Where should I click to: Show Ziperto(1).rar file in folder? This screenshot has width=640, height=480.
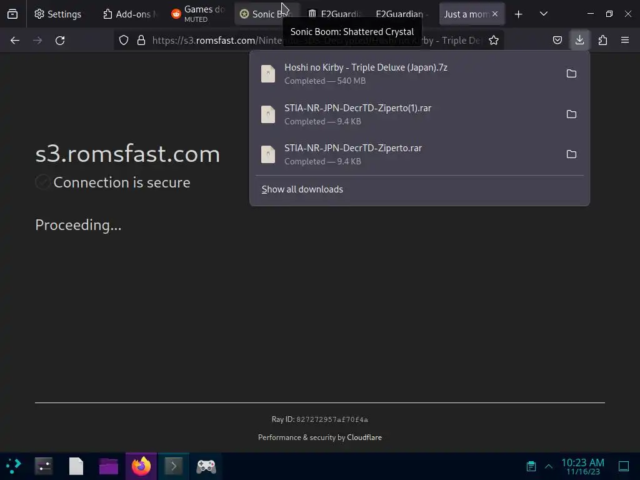571,114
